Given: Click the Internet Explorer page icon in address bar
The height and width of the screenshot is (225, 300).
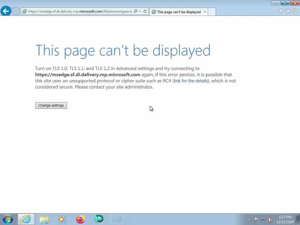Looking at the screenshot, I should click(x=24, y=11).
